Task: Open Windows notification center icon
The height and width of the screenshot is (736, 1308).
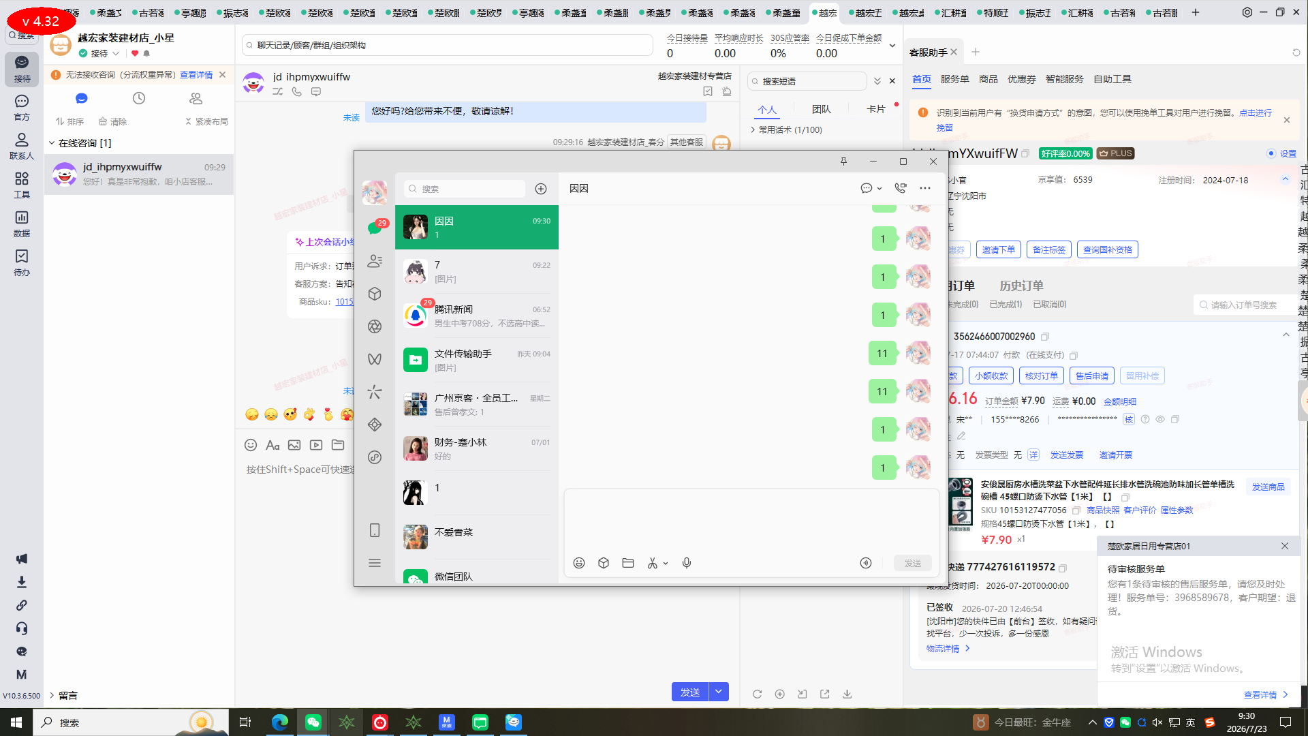Action: [x=1286, y=722]
